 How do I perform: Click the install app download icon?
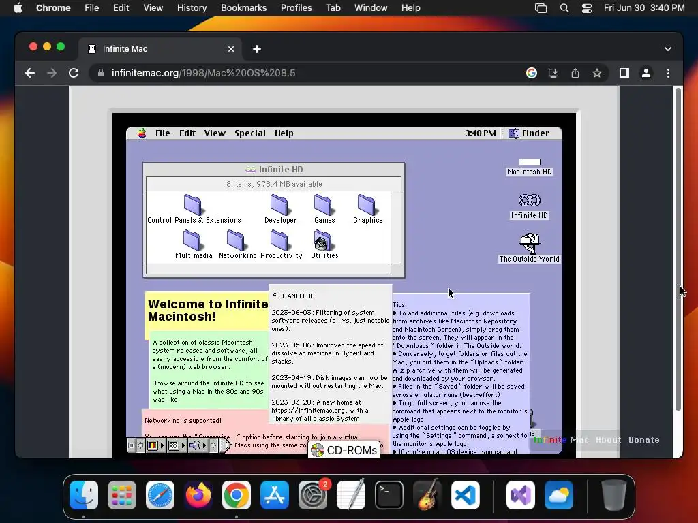pyautogui.click(x=553, y=73)
